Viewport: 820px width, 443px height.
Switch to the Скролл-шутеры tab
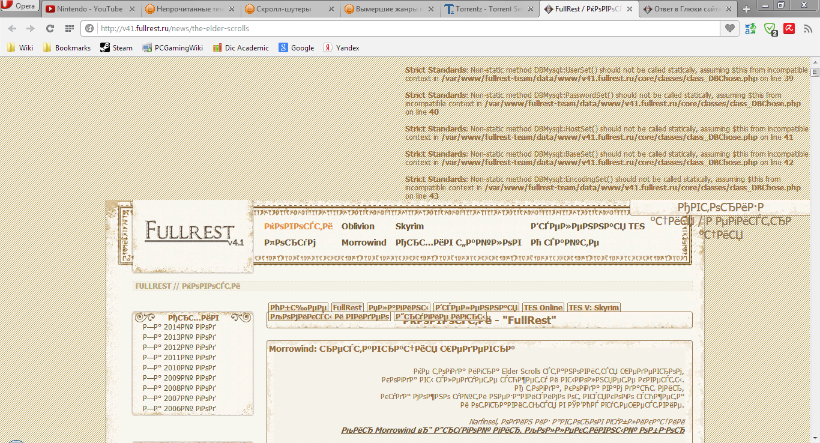tap(289, 9)
